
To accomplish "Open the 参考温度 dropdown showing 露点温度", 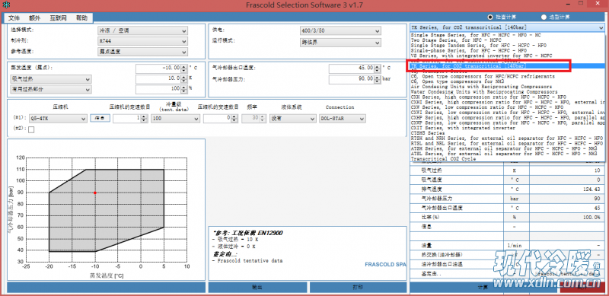I will [x=142, y=52].
